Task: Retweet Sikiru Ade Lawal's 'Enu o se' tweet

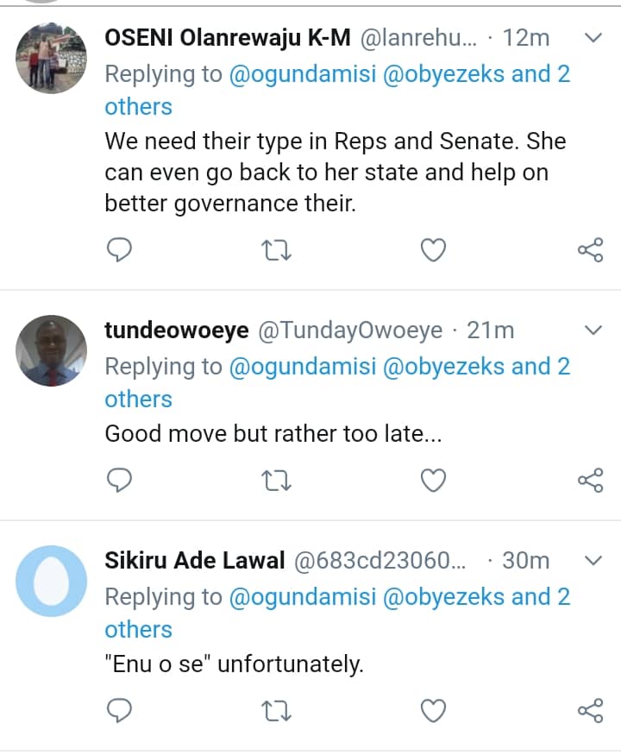Action: (276, 711)
